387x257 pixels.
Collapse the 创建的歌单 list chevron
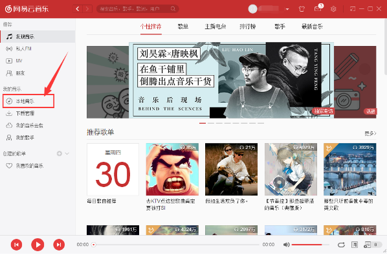pos(67,153)
